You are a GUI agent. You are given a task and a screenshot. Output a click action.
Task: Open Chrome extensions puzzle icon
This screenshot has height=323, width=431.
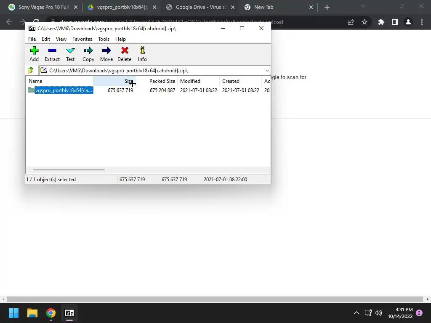[381, 22]
